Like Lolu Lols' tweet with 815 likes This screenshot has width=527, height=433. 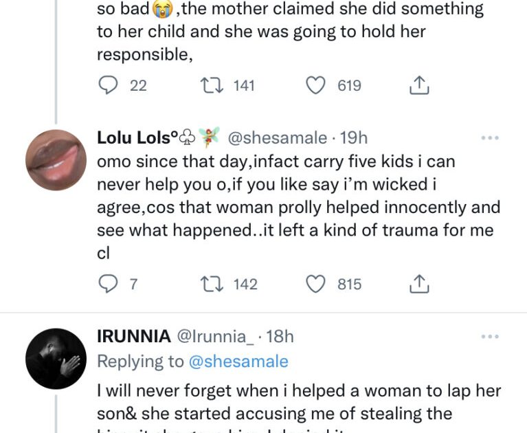click(315, 284)
